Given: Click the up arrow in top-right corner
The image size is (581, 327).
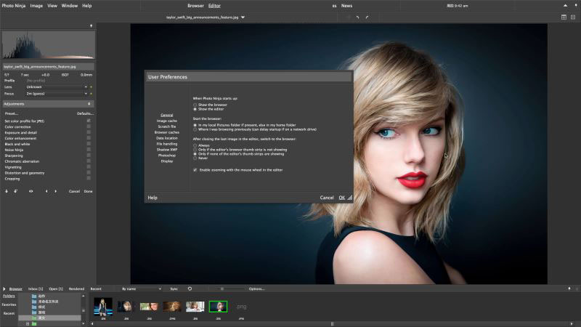Looking at the screenshot, I should (x=565, y=6).
